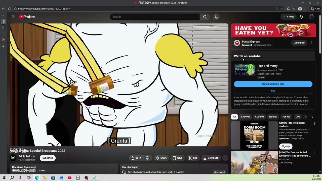
Task: Open the Adult Swim channel avatar
Action: (13, 158)
